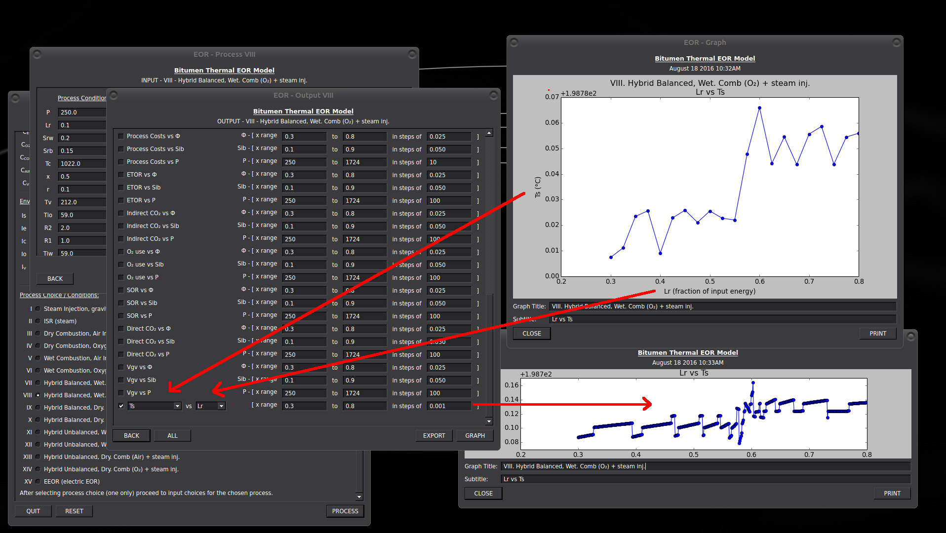Click the 0.001 steps field in Ts row

(x=449, y=406)
